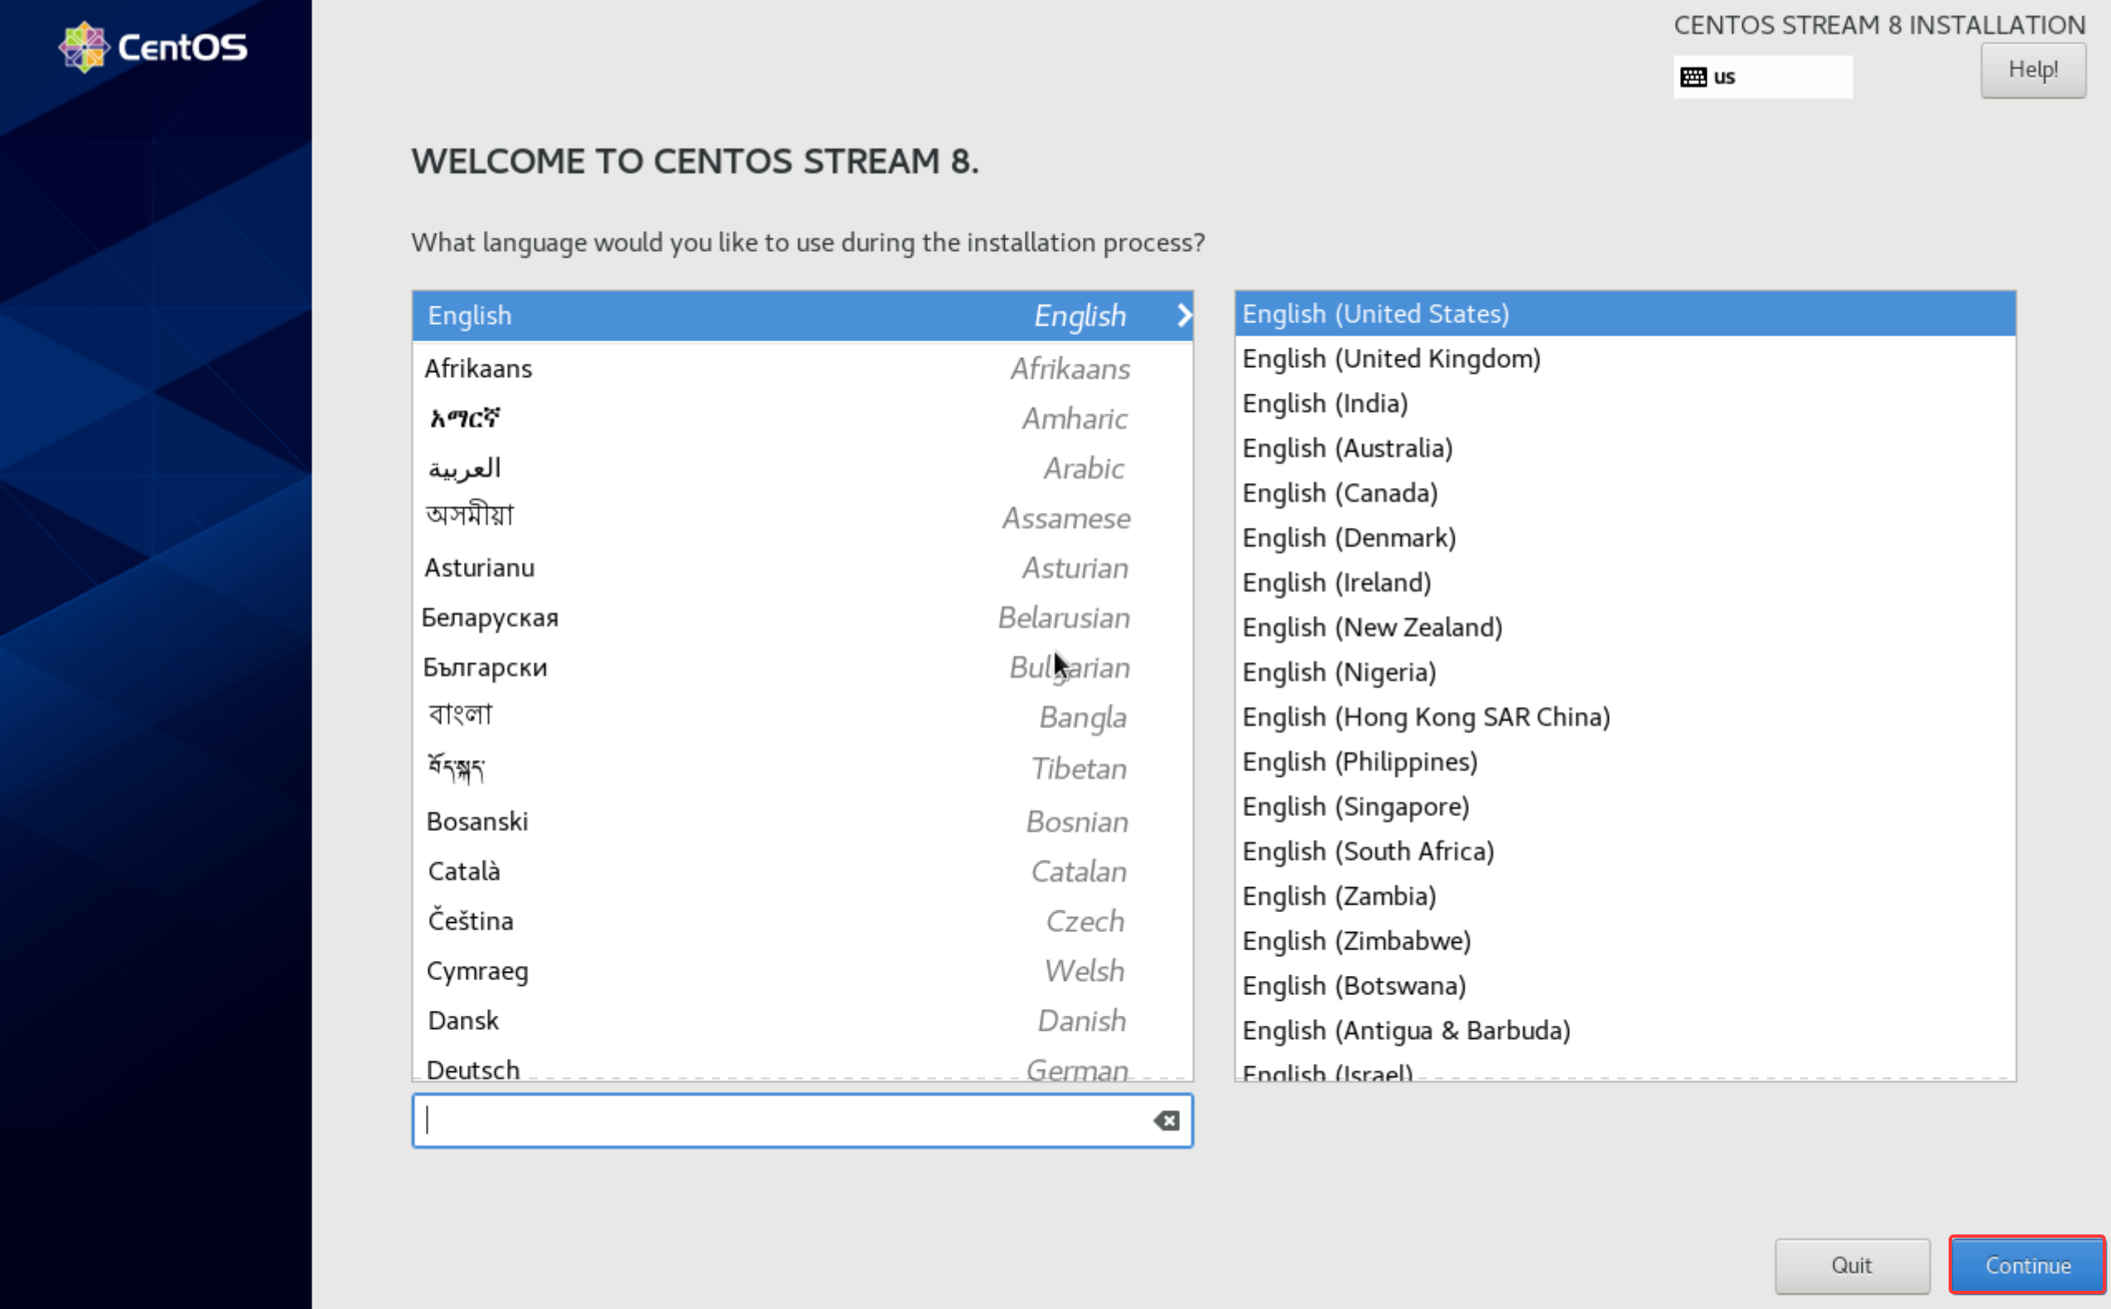Select English (South Africa) locale
This screenshot has height=1309, width=2111.
coord(1625,851)
